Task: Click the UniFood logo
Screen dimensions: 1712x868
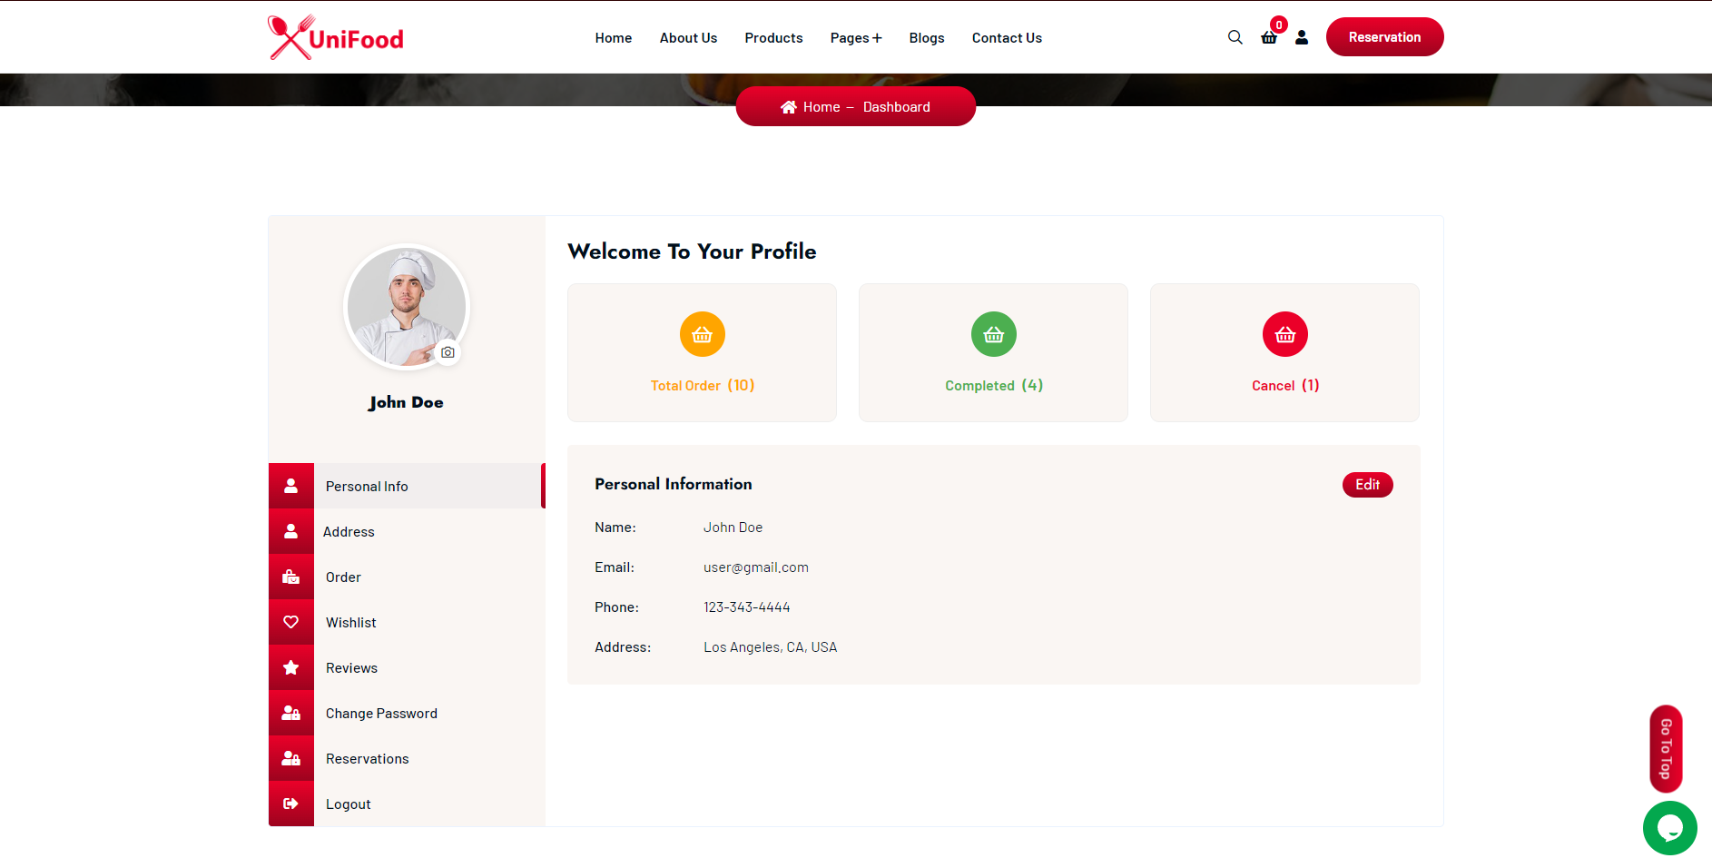Action: pos(336,38)
